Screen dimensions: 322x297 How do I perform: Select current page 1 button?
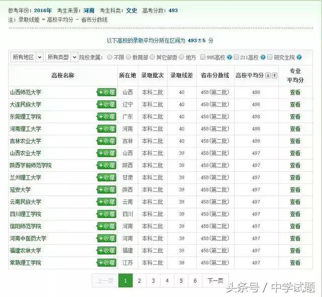[125, 280]
